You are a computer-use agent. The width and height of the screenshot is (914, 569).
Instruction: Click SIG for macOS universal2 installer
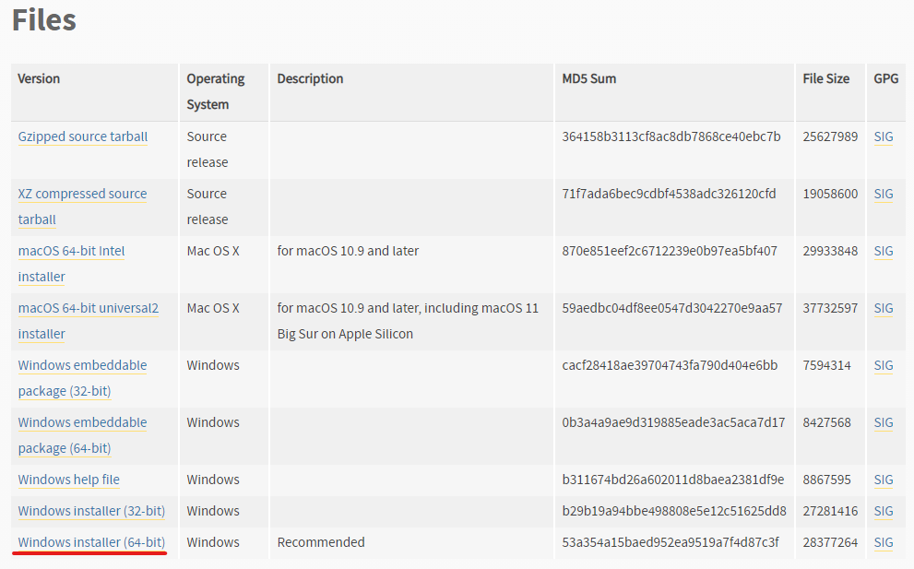[884, 308]
